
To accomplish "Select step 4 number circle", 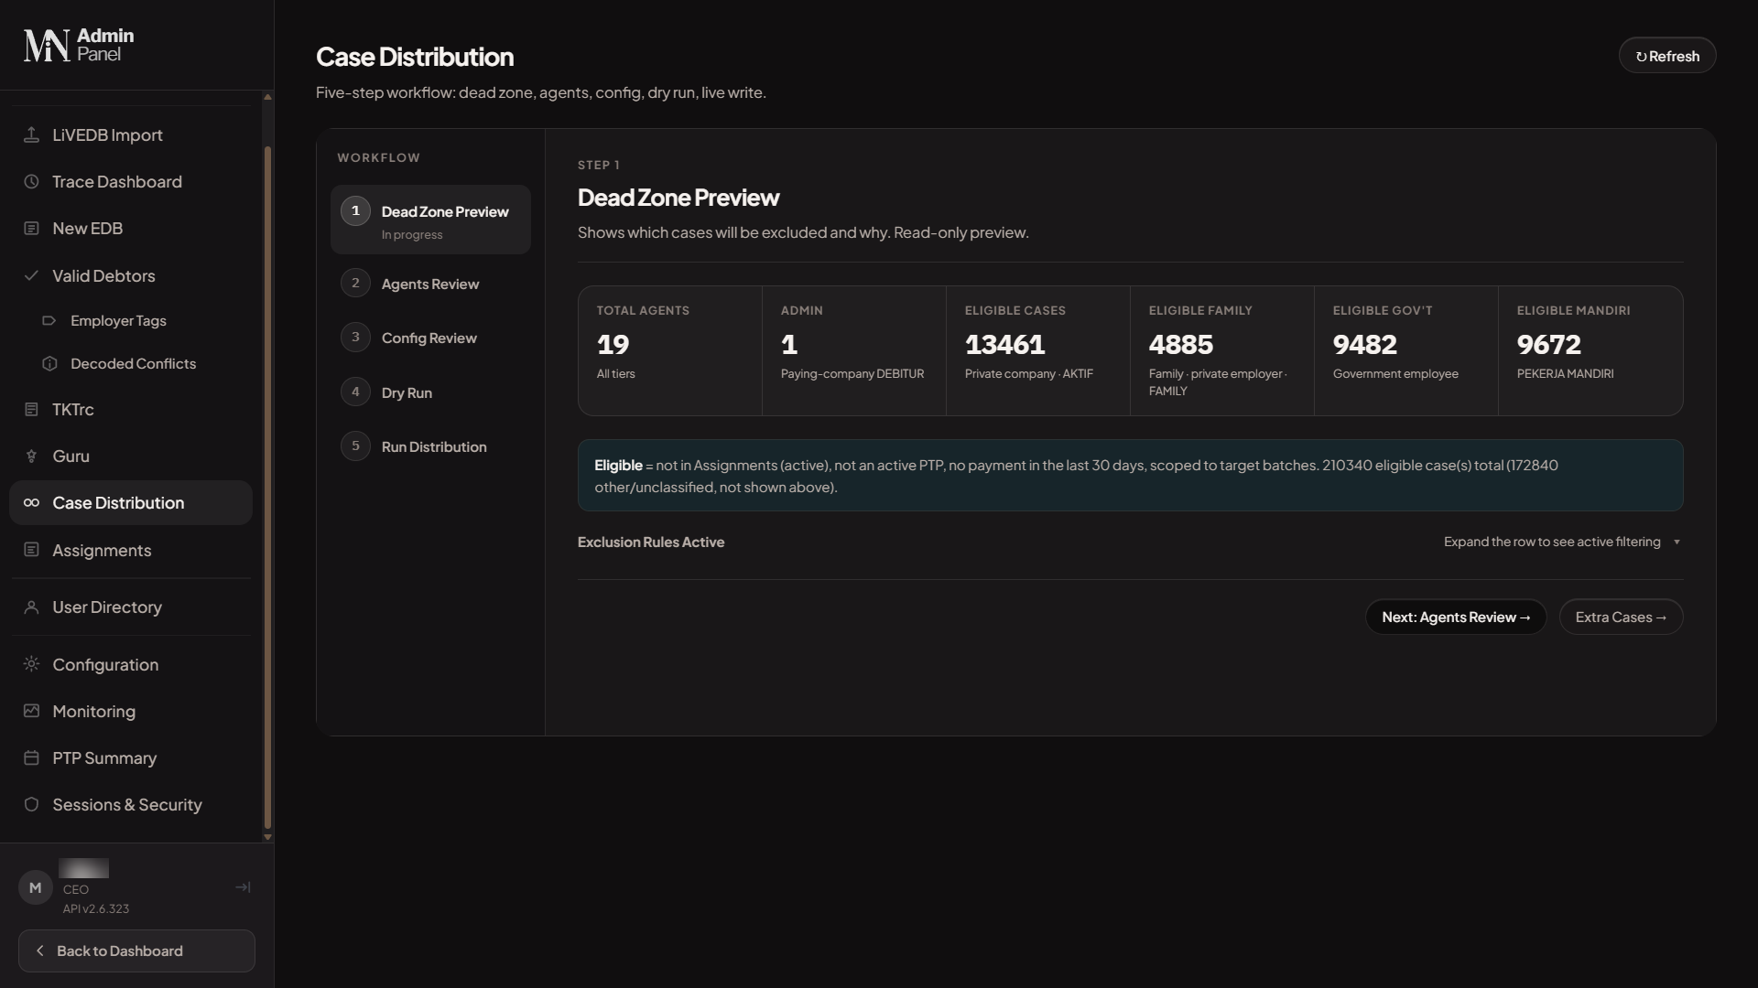I will point(355,392).
